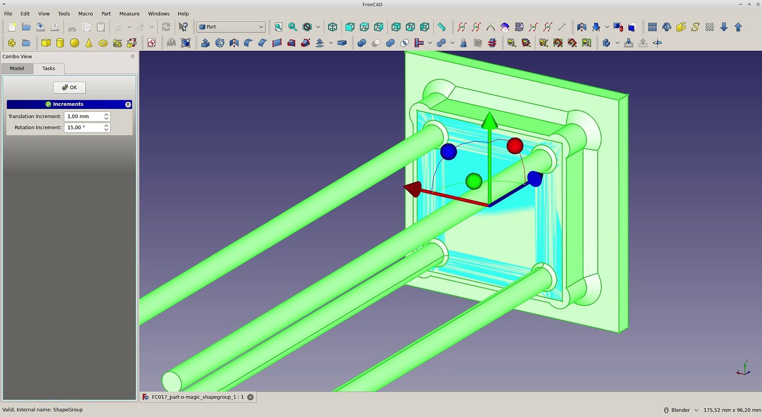Viewport: 762px width, 417px height.
Task: Click the Chamfer tool icon
Action: point(262,43)
